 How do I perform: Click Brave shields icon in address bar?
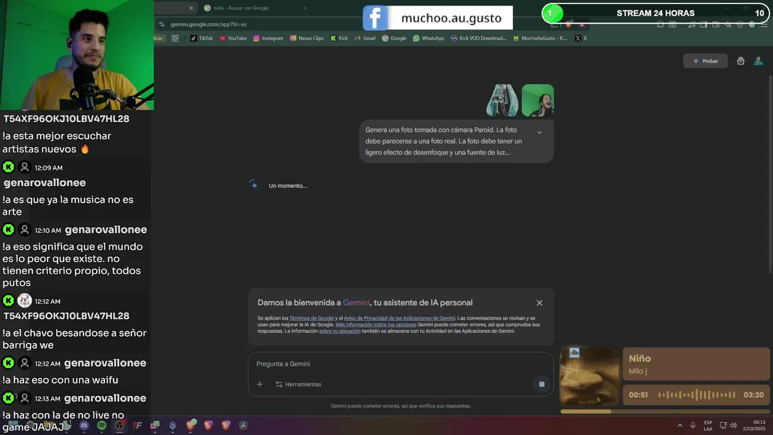[x=568, y=24]
